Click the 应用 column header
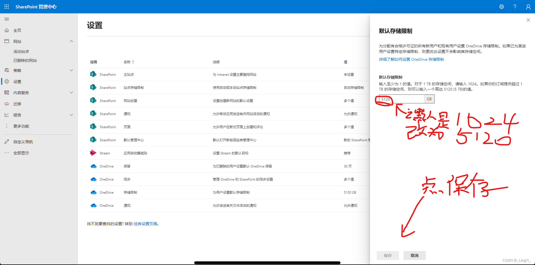This screenshot has width=535, height=265. click(x=94, y=62)
